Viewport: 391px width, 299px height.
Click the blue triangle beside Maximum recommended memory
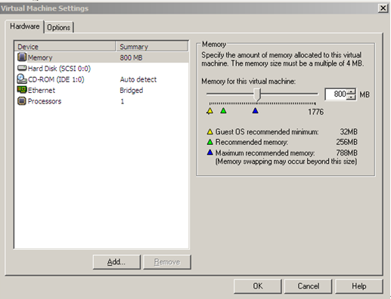click(209, 153)
